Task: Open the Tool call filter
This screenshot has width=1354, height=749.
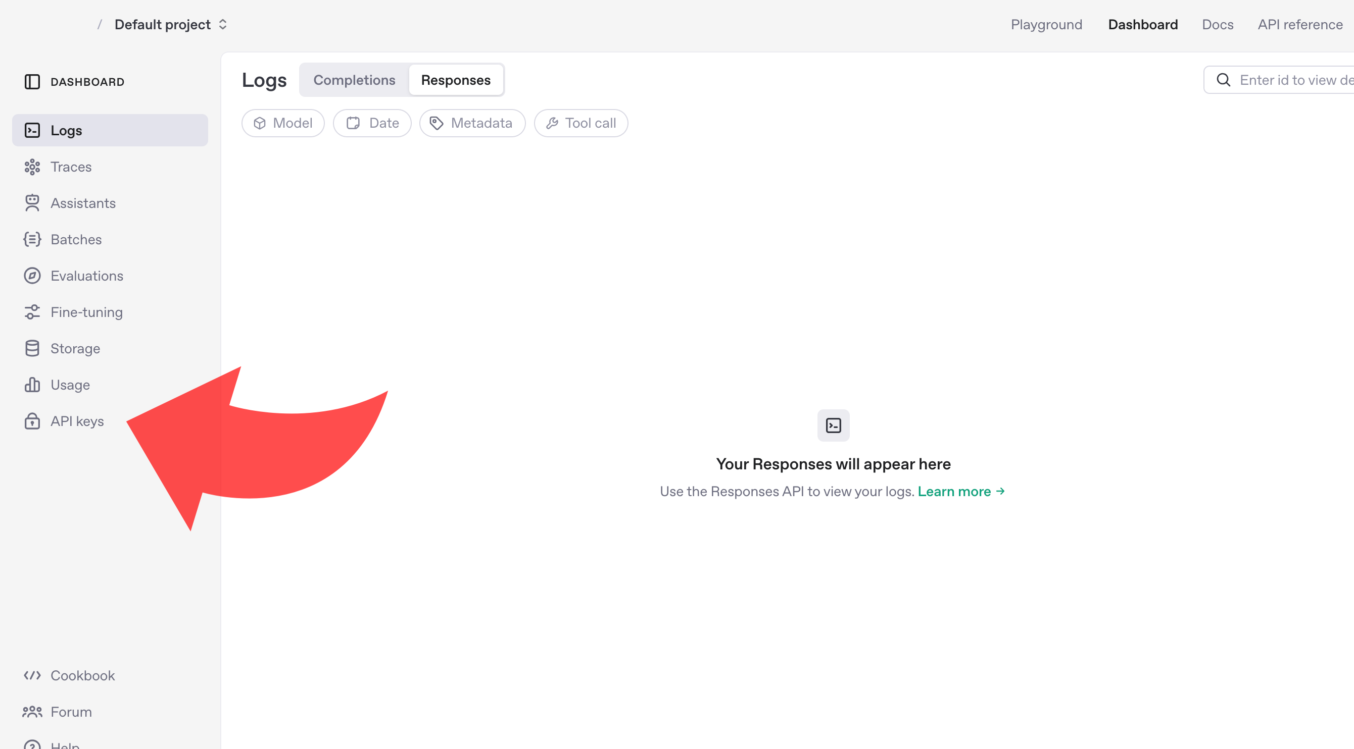Action: click(581, 123)
